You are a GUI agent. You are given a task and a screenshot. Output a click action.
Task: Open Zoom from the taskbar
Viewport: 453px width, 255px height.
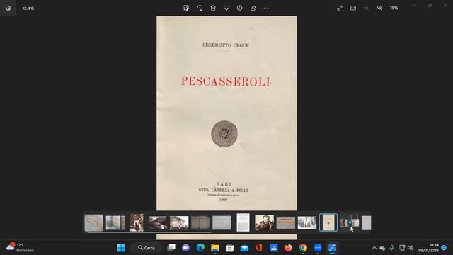[318, 248]
